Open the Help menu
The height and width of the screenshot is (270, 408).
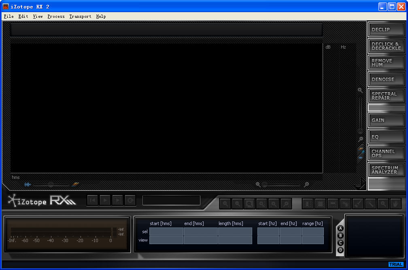[101, 16]
